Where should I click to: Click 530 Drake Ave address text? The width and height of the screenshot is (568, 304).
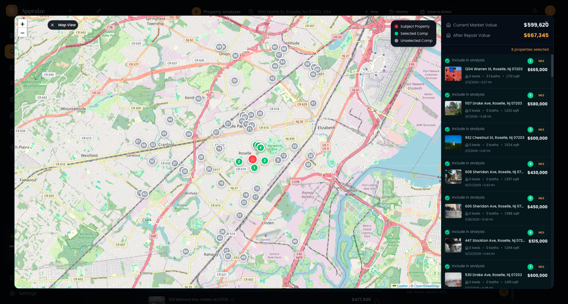[x=493, y=275]
